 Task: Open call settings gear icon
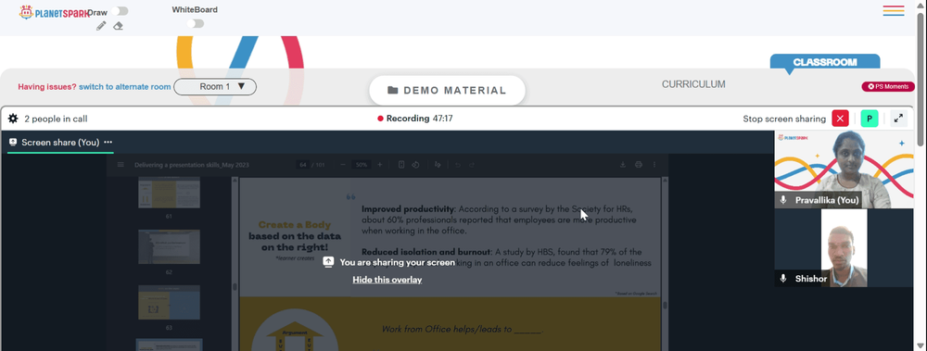13,119
